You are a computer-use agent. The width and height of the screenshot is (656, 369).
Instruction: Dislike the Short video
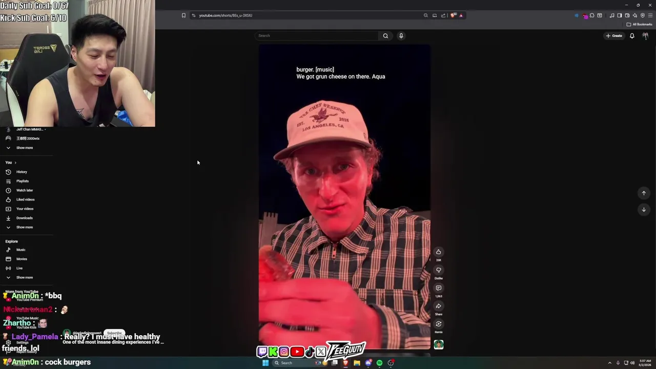coord(438,270)
